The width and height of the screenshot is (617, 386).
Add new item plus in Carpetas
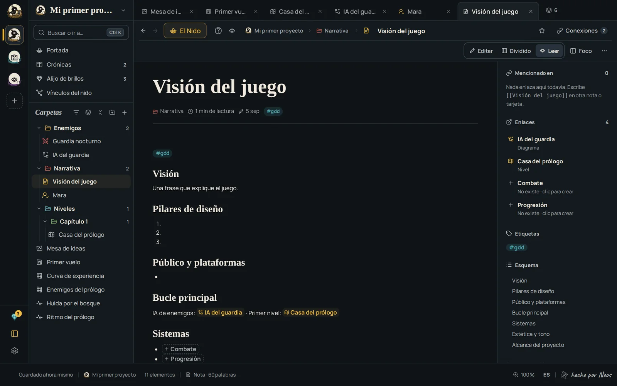point(124,112)
